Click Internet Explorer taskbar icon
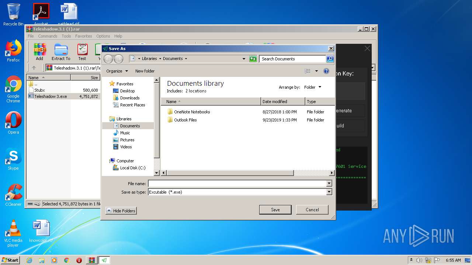This screenshot has width=472, height=265. 29,260
